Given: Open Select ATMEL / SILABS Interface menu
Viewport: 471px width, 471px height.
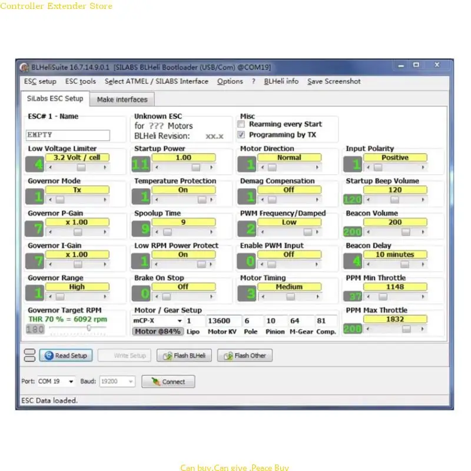Looking at the screenshot, I should point(156,81).
